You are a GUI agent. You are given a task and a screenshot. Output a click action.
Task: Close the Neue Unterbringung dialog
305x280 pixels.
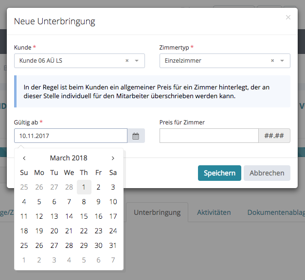coord(288,17)
